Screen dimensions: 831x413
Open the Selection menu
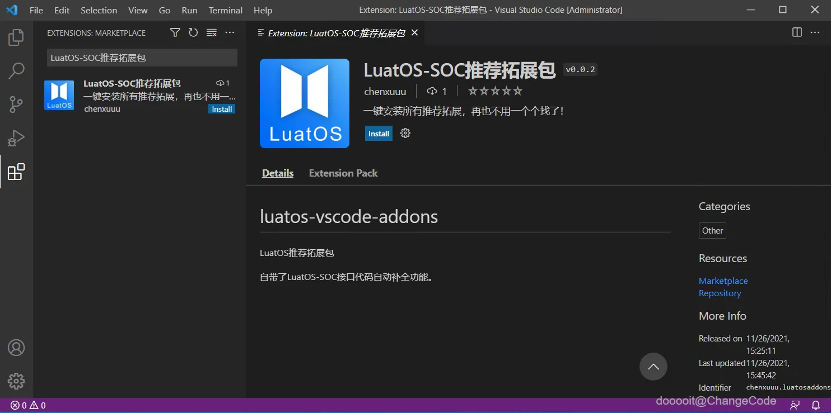coord(99,10)
